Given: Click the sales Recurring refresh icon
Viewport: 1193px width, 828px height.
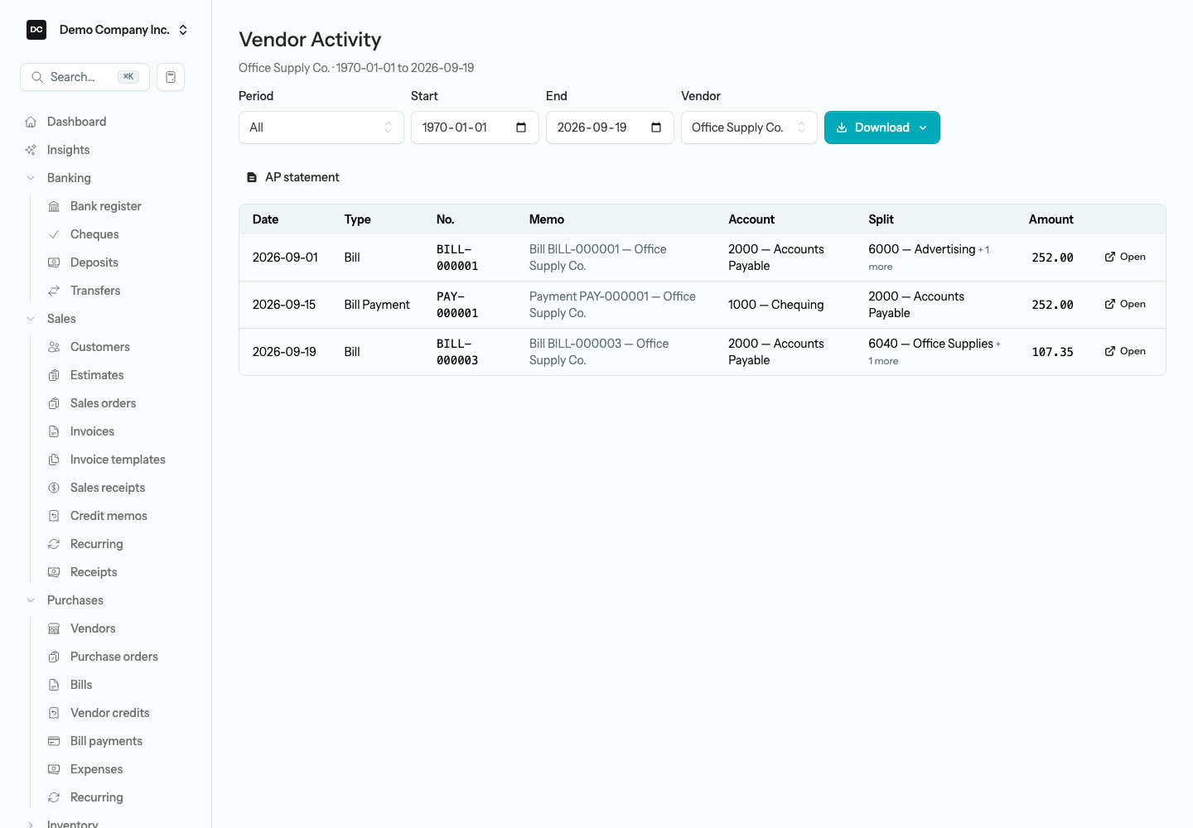Looking at the screenshot, I should click(x=54, y=544).
